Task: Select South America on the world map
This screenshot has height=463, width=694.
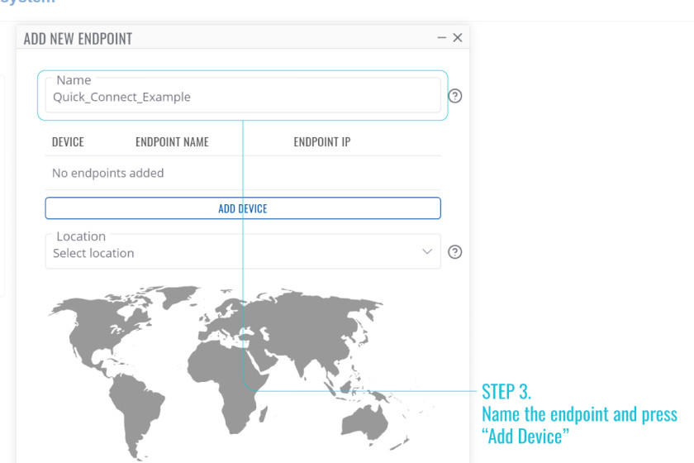Action: pos(135,412)
